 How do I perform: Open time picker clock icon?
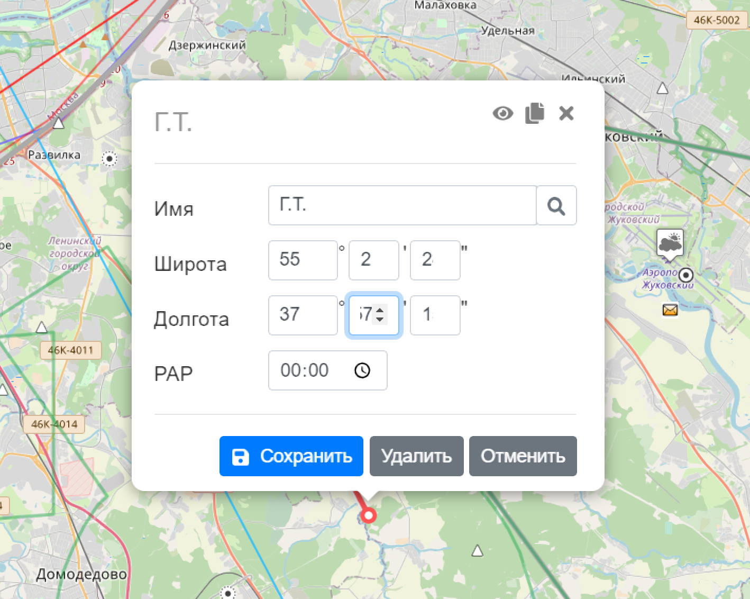coord(362,370)
